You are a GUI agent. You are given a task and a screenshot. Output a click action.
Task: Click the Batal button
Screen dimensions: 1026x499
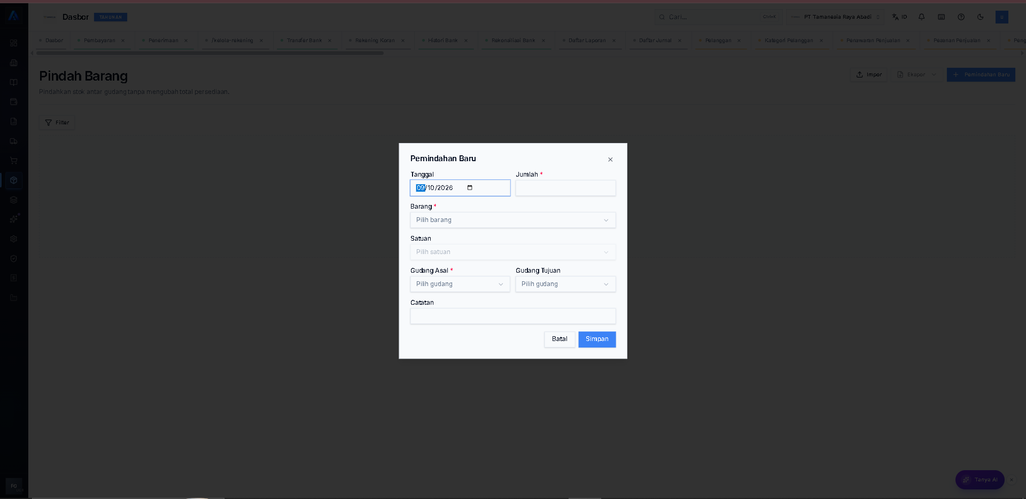click(x=559, y=339)
